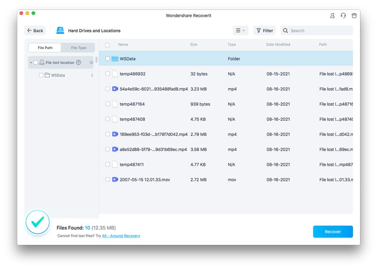This screenshot has height=269, width=377.
Task: Click file icon of temp487408
Action: 115,119
